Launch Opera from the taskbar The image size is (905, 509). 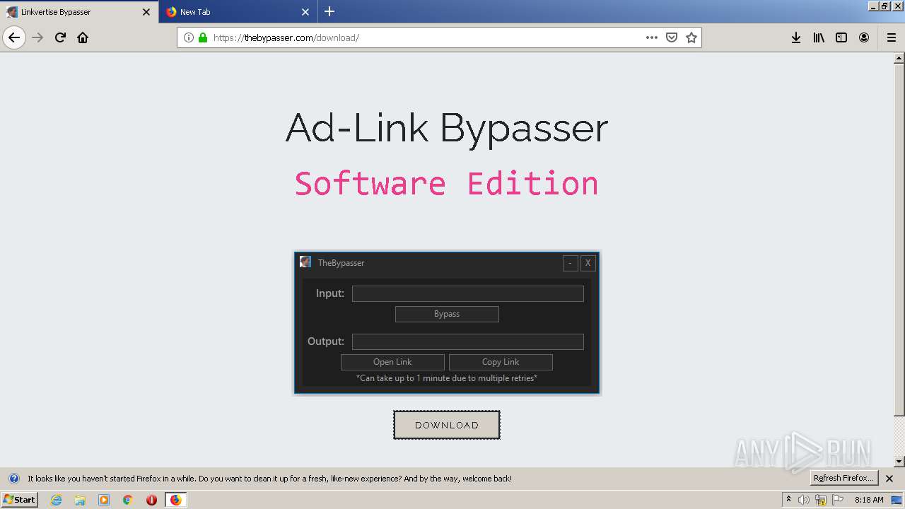pyautogui.click(x=151, y=500)
